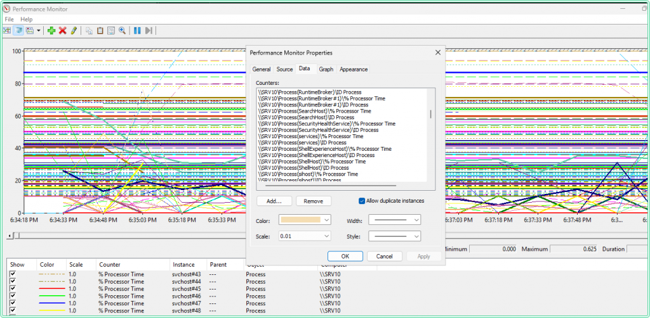Open the File menu
Screen dimensions: 650x318
(x=9, y=20)
